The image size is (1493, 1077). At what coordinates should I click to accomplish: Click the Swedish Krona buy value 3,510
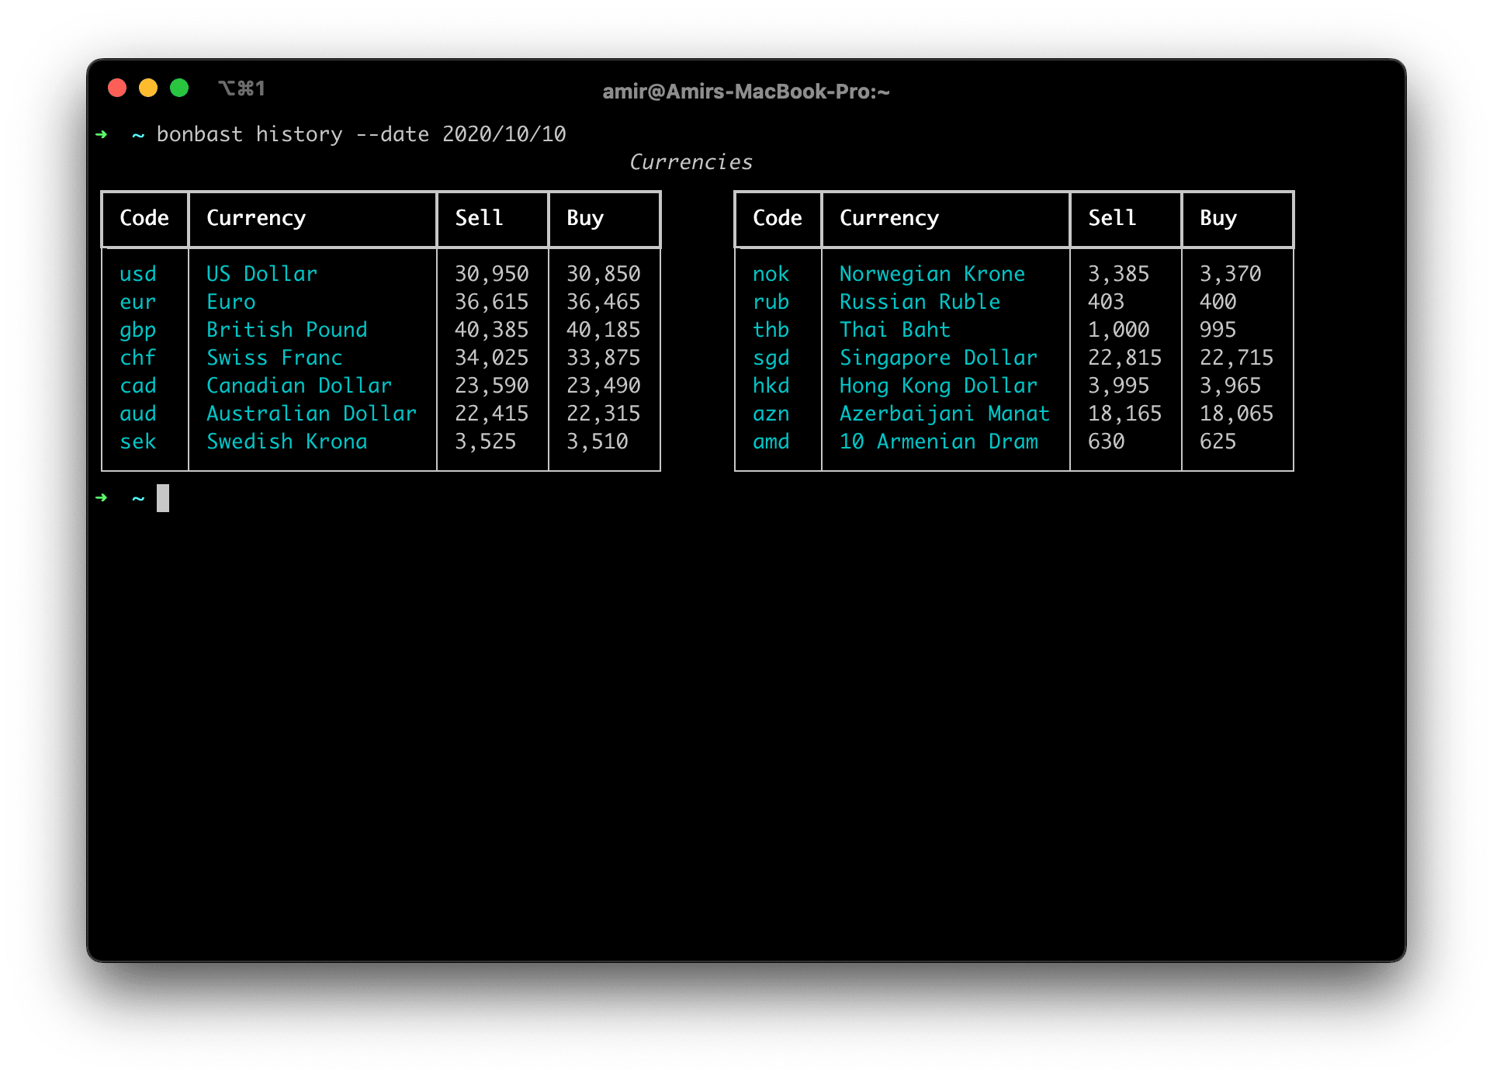point(598,442)
